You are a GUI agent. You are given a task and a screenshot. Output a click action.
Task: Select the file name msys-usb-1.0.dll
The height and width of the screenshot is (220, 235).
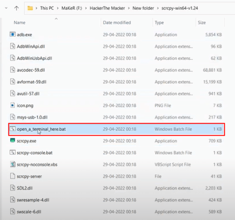tap(32, 117)
